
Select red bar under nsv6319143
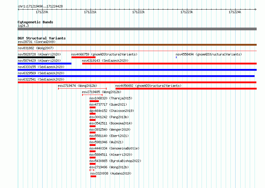[x=169, y=64]
